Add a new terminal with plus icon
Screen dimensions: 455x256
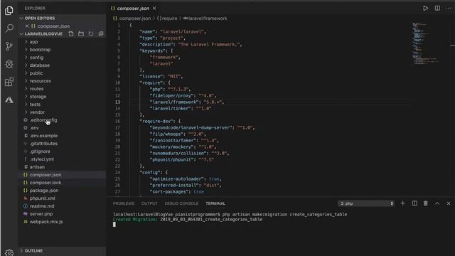(x=403, y=203)
